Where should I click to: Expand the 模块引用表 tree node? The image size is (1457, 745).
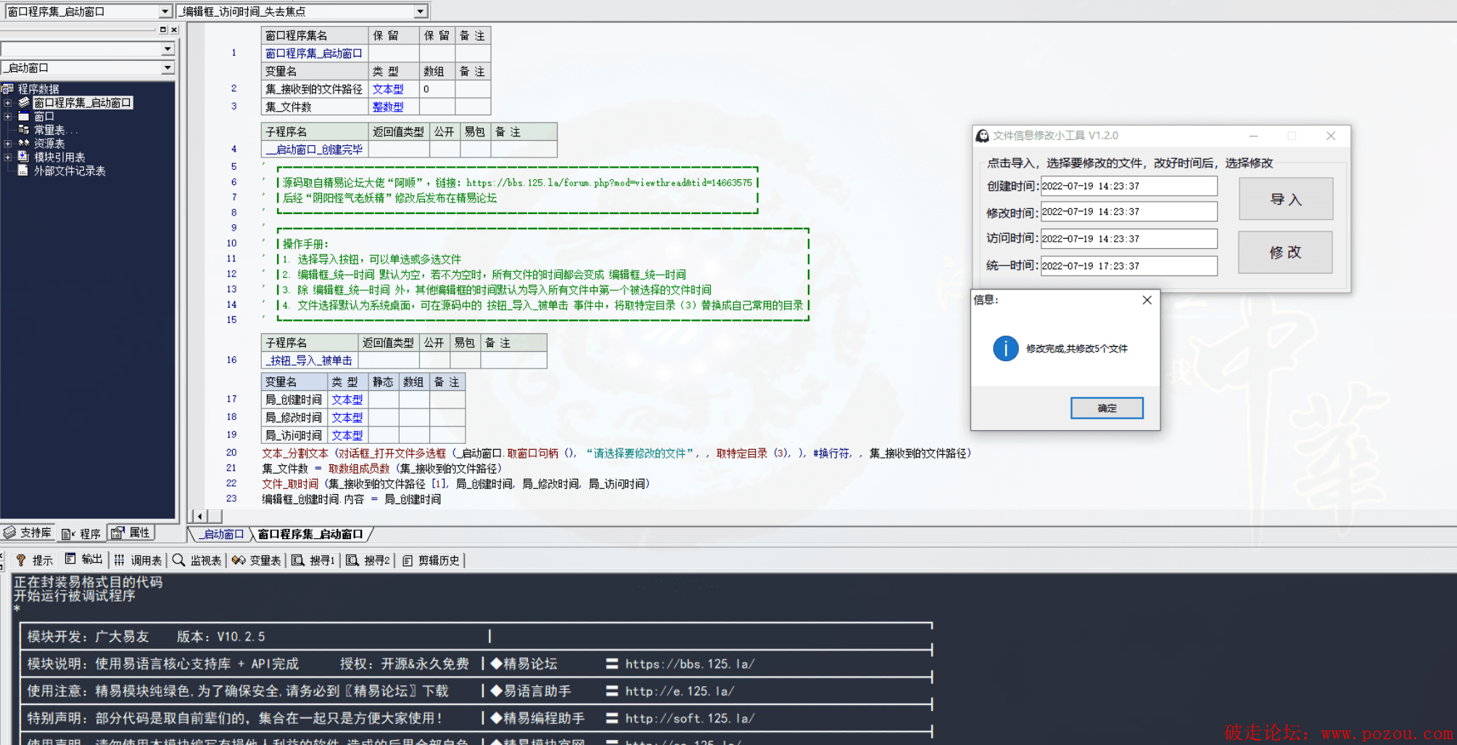click(x=8, y=157)
